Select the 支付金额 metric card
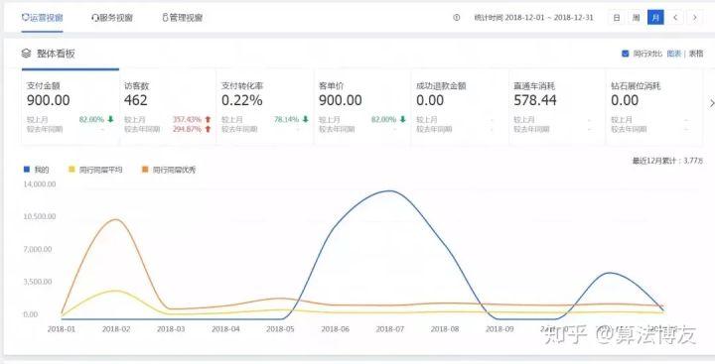 pyautogui.click(x=71, y=107)
